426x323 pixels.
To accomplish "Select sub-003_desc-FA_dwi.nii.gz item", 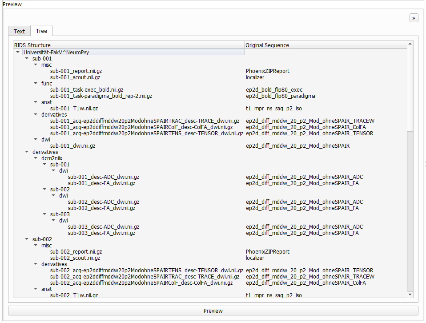I will coord(101,233).
